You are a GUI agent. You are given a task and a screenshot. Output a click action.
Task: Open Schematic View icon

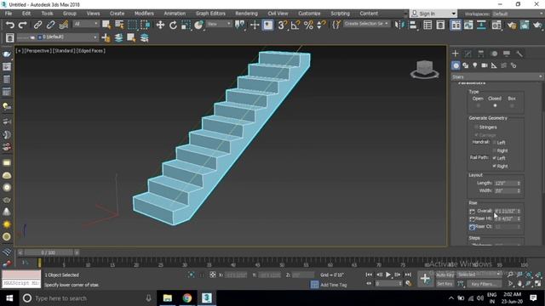click(481, 25)
